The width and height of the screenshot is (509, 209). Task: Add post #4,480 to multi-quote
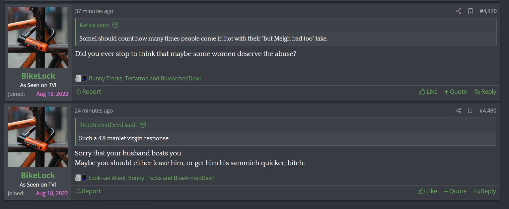455,191
